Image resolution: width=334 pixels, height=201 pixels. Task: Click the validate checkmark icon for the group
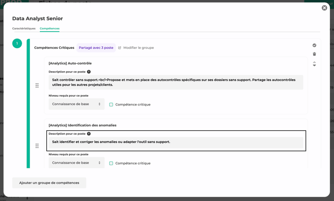coord(314,45)
